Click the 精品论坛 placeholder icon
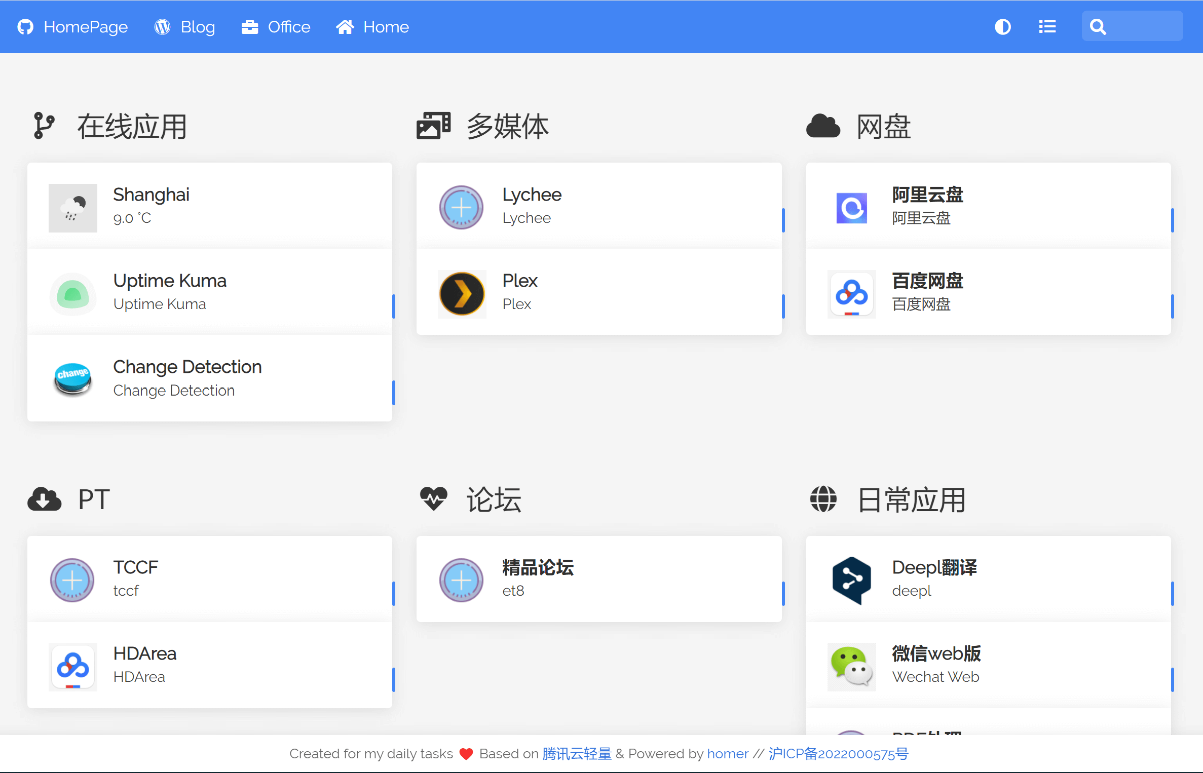The image size is (1203, 773). [x=461, y=581]
